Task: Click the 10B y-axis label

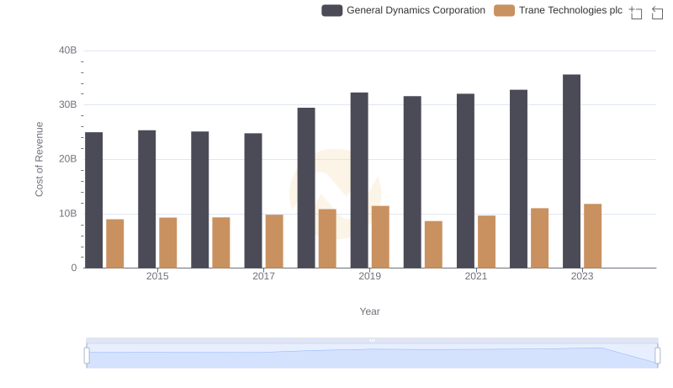Action: [x=68, y=214]
